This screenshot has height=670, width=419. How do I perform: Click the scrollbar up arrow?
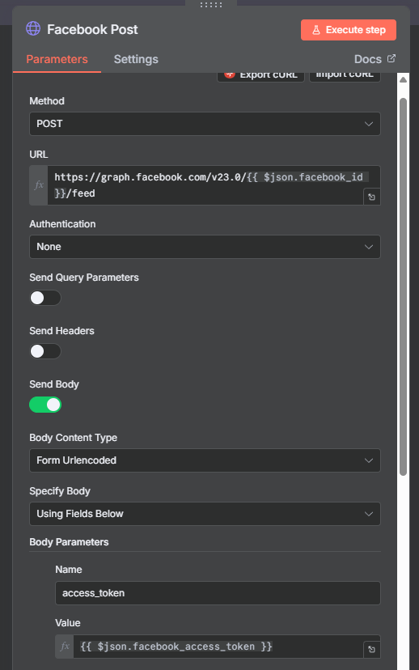pos(403,79)
